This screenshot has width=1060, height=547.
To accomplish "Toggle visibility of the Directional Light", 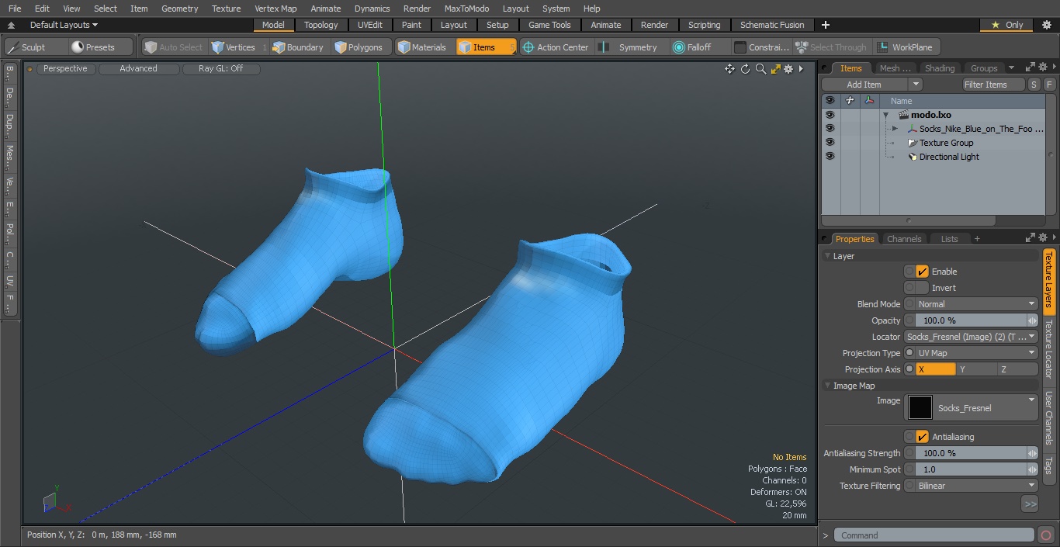I will [x=830, y=157].
